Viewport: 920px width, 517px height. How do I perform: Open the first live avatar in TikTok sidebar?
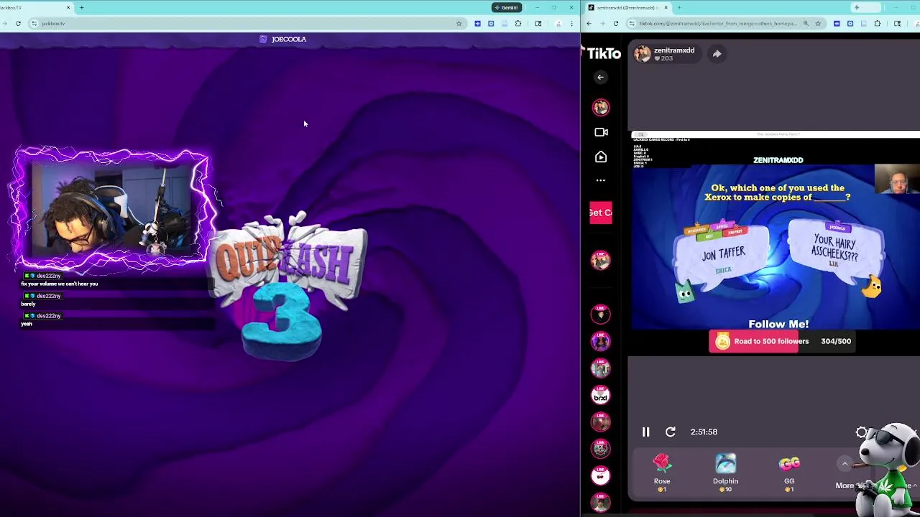tap(601, 107)
